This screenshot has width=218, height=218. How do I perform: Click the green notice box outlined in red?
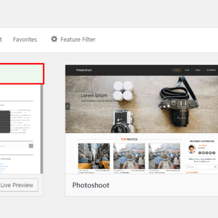click(x=22, y=74)
